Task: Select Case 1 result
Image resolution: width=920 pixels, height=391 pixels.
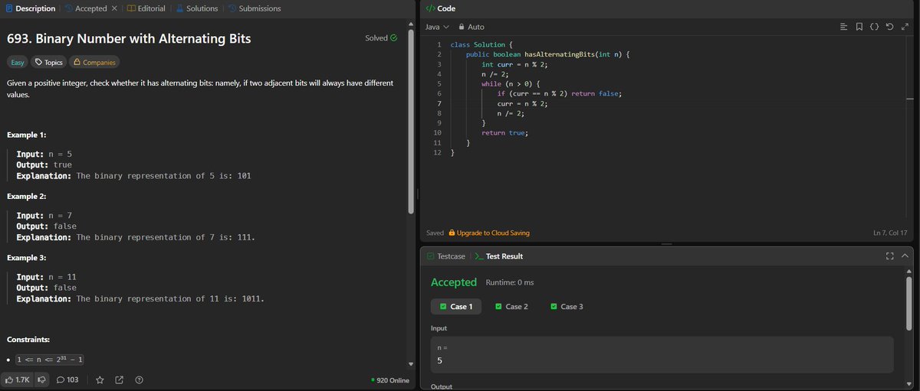Action: pyautogui.click(x=456, y=307)
